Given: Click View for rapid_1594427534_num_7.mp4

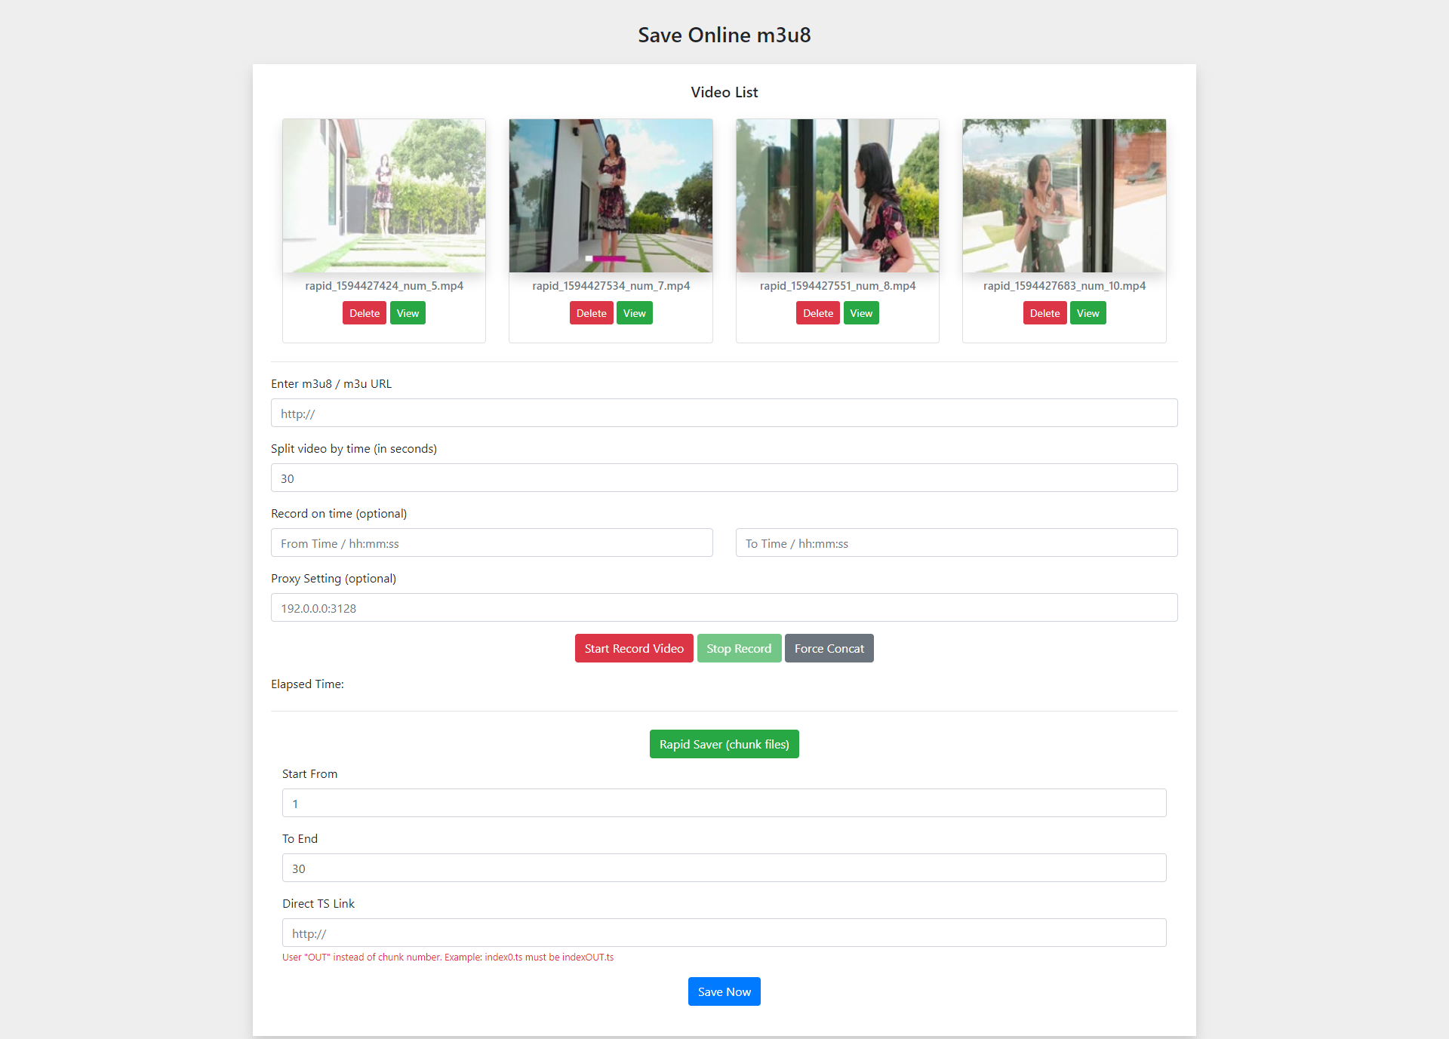Looking at the screenshot, I should click(635, 312).
